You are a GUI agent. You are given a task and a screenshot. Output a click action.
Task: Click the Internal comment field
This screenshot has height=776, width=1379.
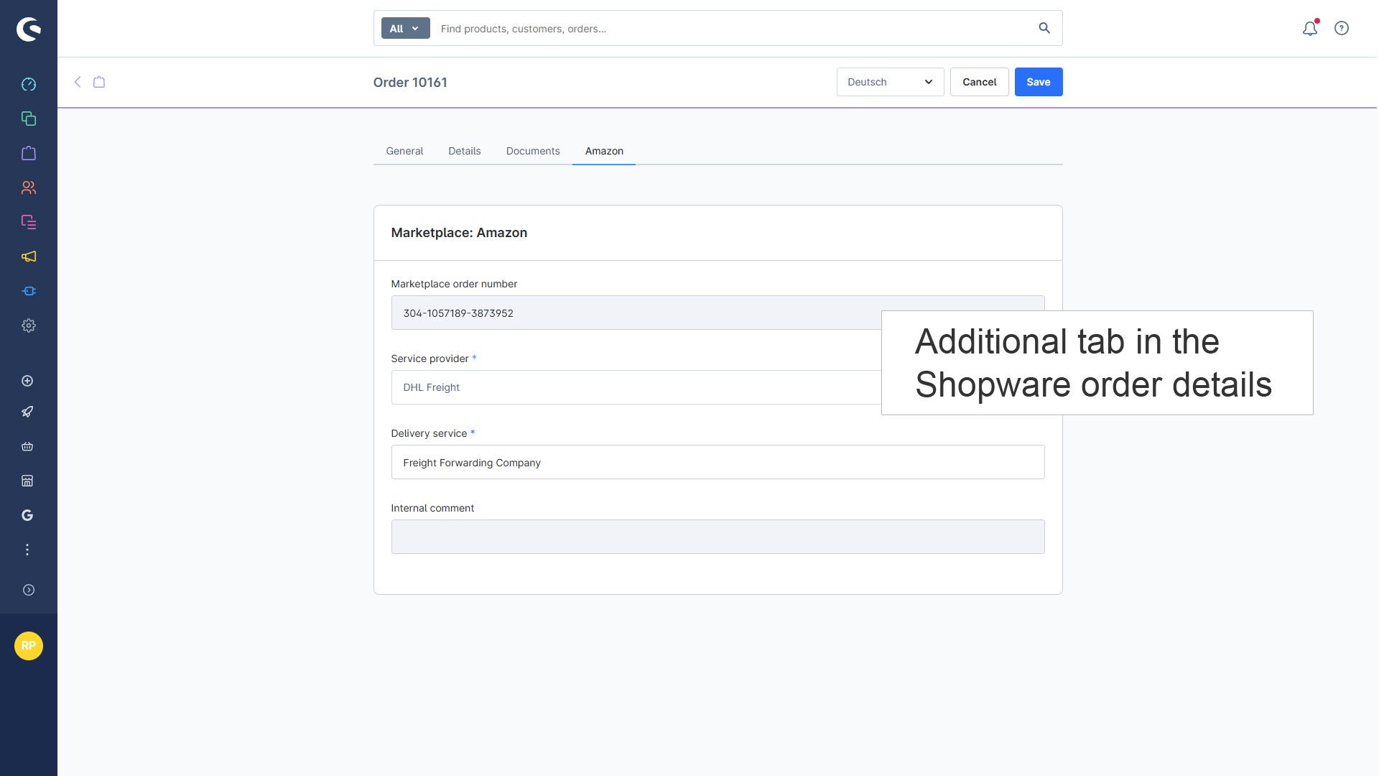tap(718, 537)
